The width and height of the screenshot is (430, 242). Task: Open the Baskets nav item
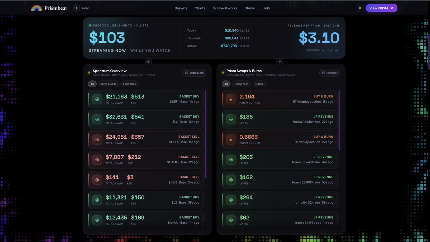coord(181,8)
